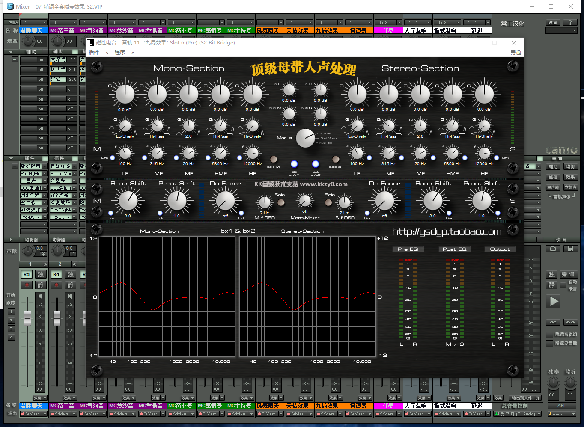Click the 静 mute button on channel 1
This screenshot has width=584, height=427.
(x=41, y=285)
